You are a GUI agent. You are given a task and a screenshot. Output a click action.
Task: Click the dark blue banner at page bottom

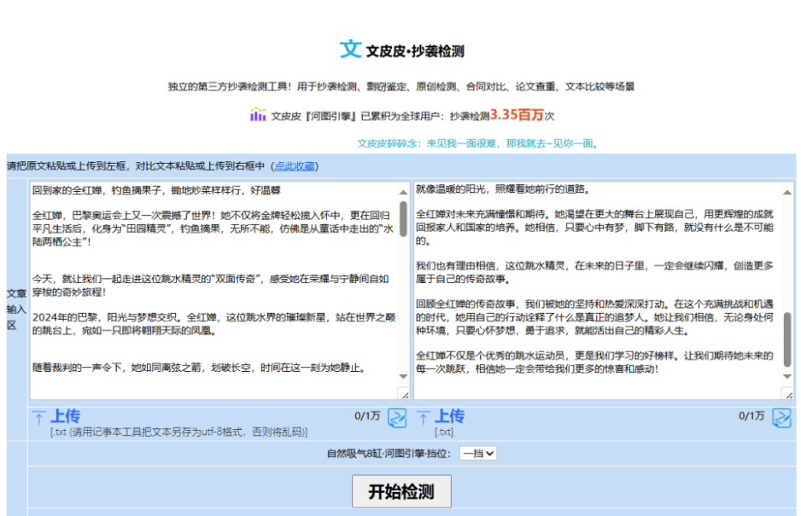tap(400, 513)
